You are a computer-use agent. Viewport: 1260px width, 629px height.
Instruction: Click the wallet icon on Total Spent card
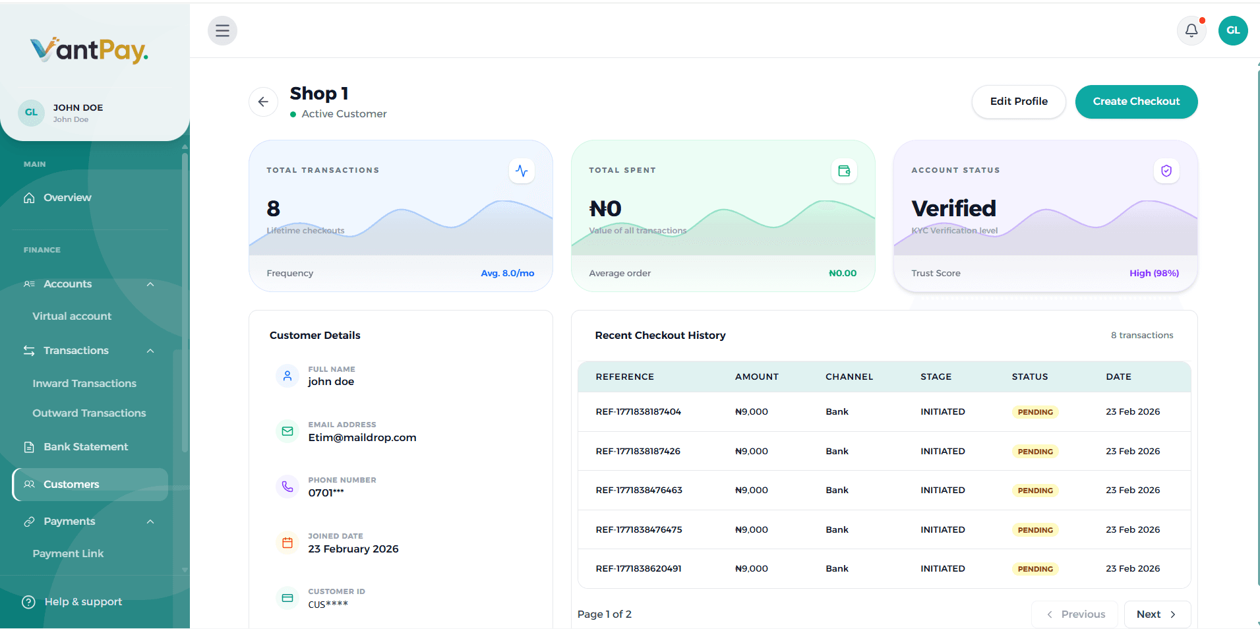(844, 170)
